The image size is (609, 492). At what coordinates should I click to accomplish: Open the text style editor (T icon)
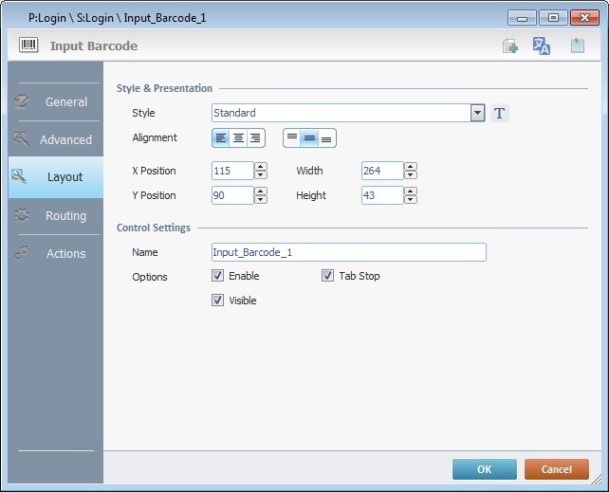click(500, 114)
